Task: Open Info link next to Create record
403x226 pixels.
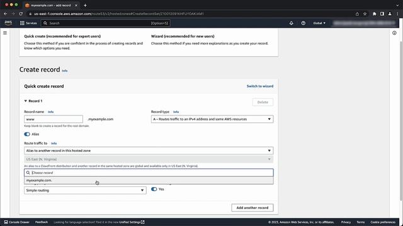Action: click(x=65, y=71)
